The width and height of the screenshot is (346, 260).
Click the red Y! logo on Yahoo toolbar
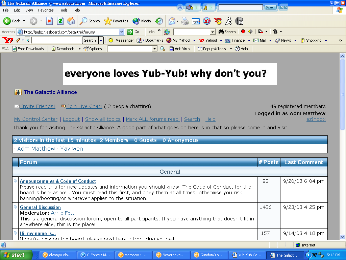(x=8, y=40)
